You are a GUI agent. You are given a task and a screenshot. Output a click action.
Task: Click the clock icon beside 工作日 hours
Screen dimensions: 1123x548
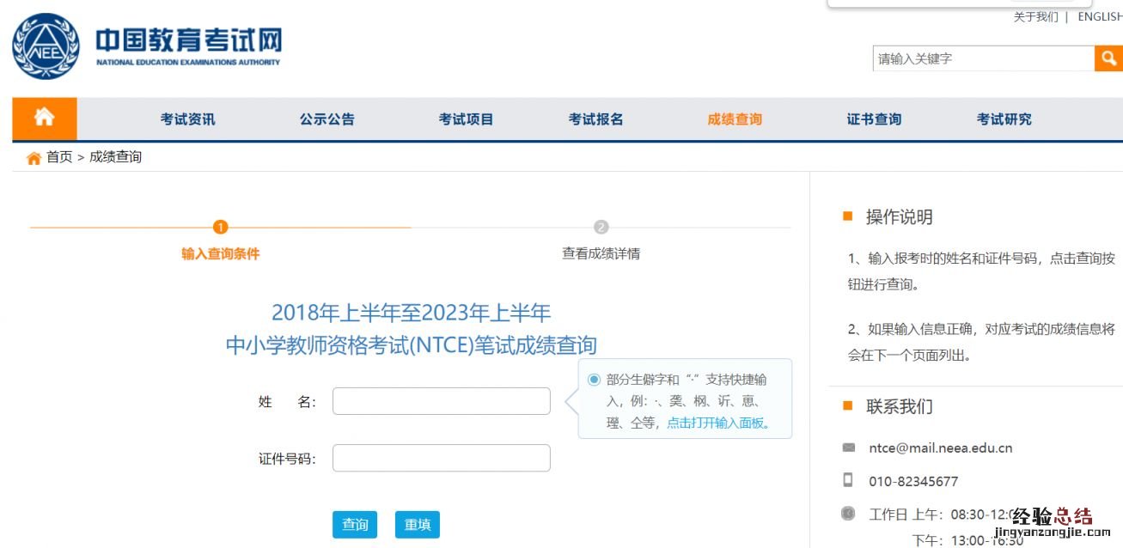click(847, 514)
